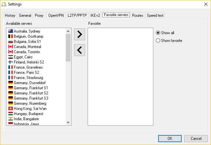Switch to the OpenVPN tab
Image resolution: width=211 pixels, height=145 pixels.
pos(56,15)
